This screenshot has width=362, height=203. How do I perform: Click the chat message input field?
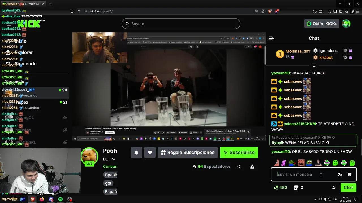(x=305, y=175)
